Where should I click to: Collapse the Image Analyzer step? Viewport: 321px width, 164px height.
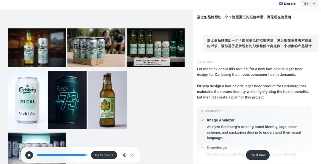tap(202, 120)
